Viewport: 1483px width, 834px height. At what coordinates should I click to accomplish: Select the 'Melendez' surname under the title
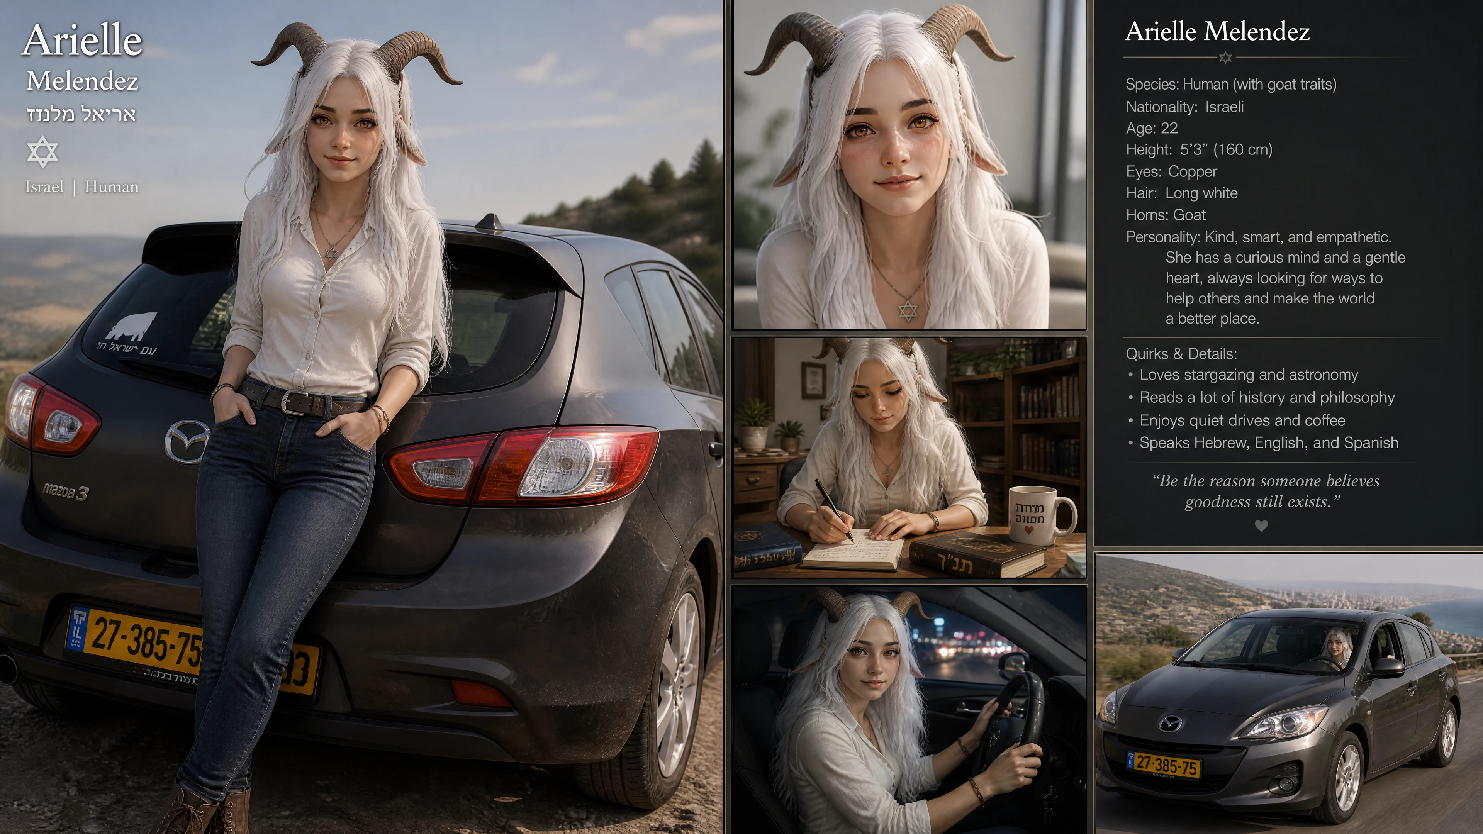(82, 81)
